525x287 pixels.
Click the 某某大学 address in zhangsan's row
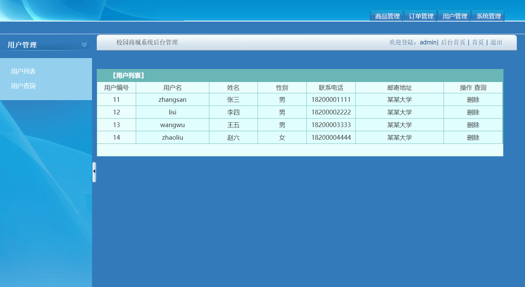[399, 100]
